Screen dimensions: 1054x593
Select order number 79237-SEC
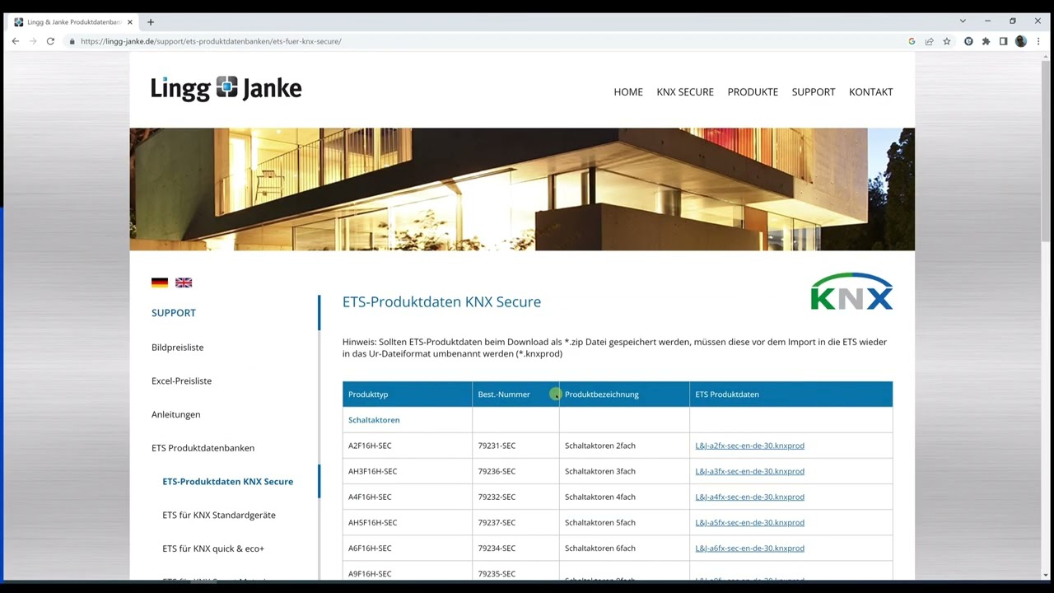coord(497,522)
